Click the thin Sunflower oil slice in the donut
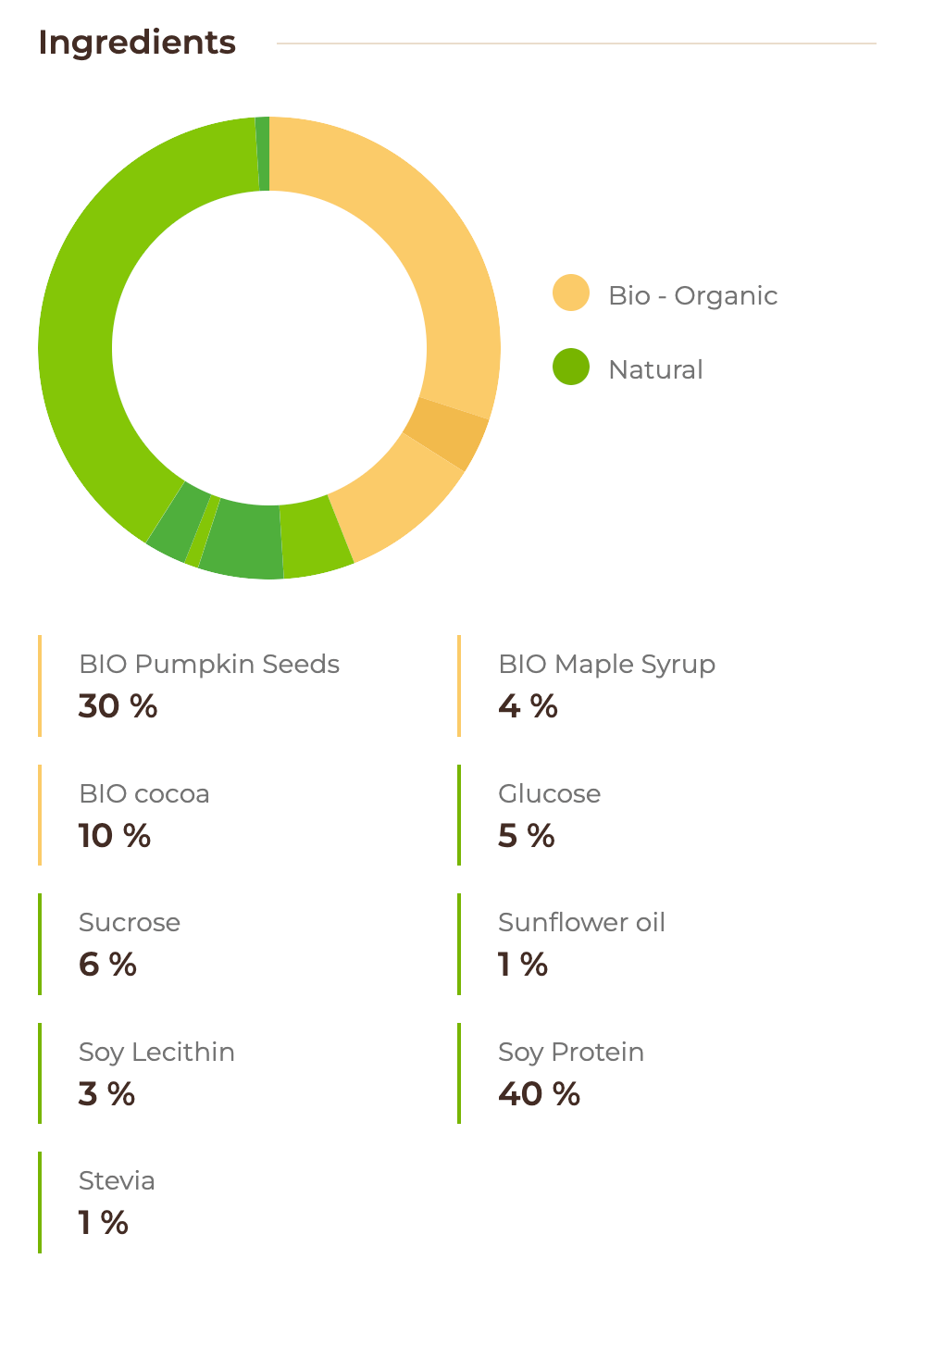This screenshot has width=933, height=1346. pos(203,531)
